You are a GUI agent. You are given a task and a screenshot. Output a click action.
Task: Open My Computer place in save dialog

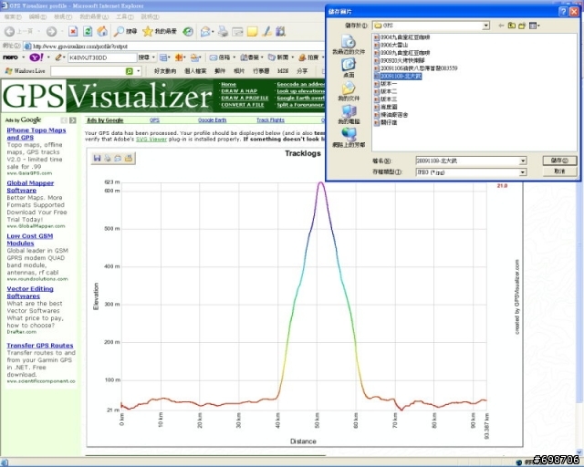point(349,114)
